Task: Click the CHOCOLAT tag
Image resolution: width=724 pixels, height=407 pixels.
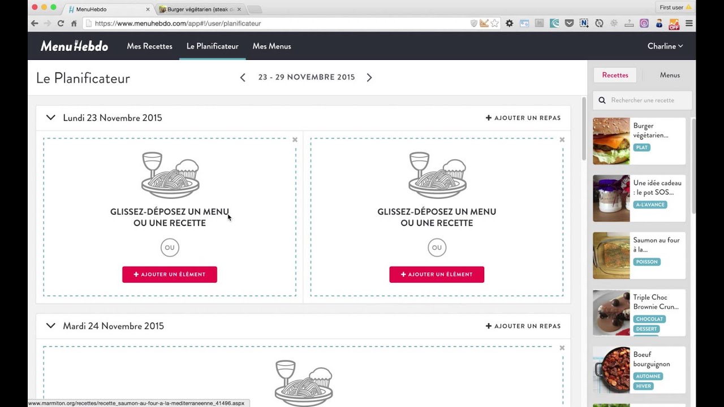Action: click(649, 319)
